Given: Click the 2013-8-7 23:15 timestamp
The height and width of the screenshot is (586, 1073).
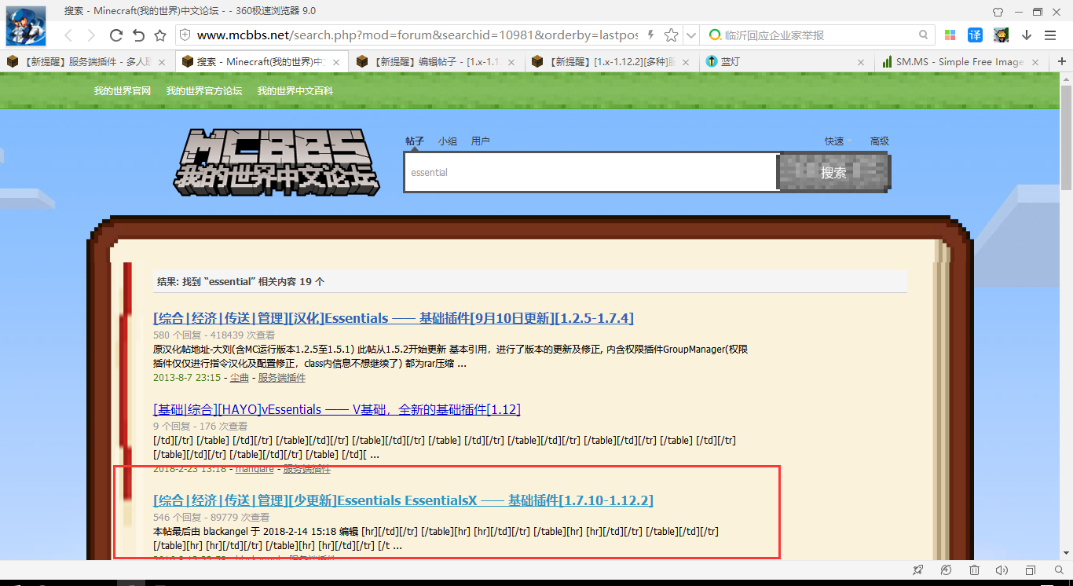Looking at the screenshot, I should [189, 378].
